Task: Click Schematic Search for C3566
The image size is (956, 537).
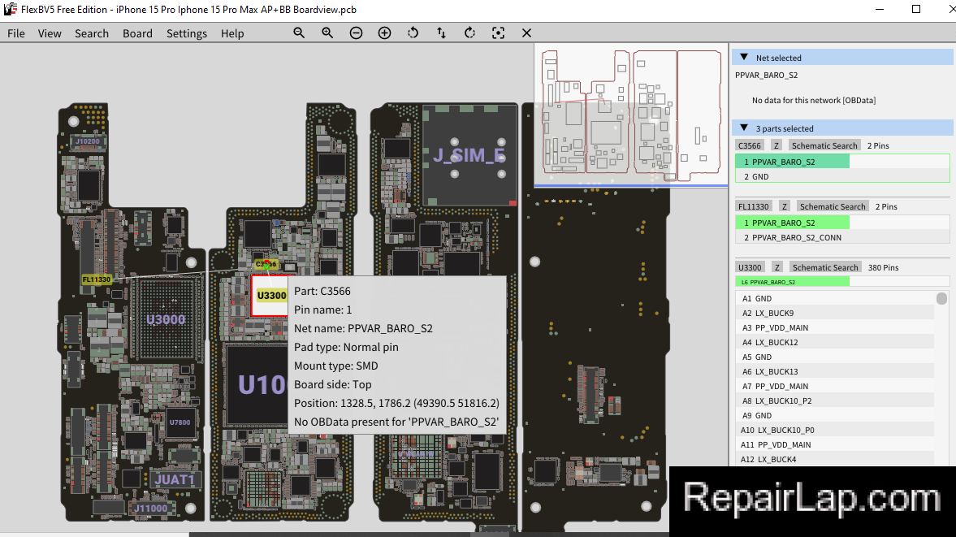Action: 824,145
